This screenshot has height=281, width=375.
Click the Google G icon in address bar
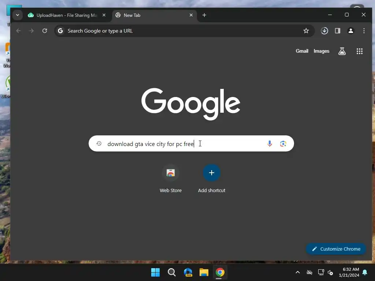[x=60, y=31]
